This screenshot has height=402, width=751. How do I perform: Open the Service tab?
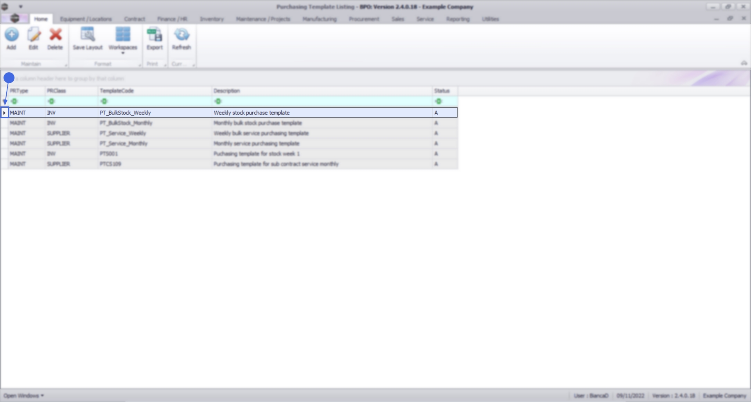[x=425, y=19]
